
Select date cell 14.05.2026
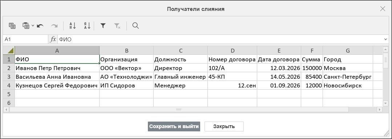click(279, 77)
